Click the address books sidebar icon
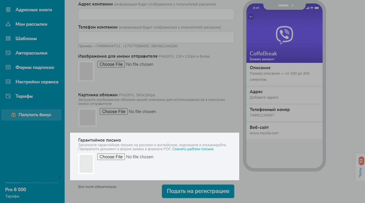This screenshot has width=365, height=203. (8, 10)
